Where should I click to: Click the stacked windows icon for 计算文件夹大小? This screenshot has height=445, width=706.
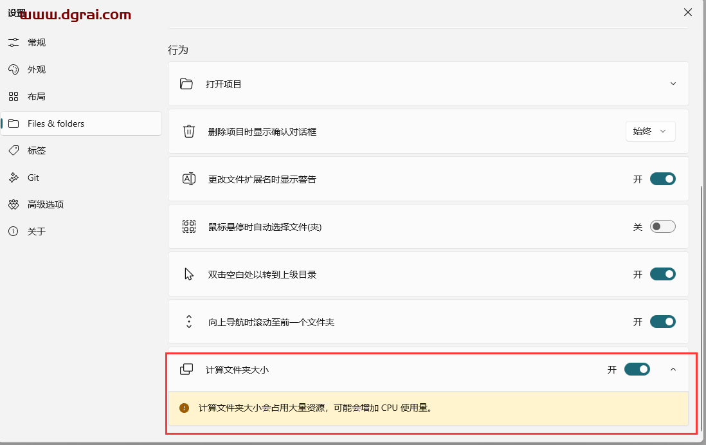pos(186,369)
